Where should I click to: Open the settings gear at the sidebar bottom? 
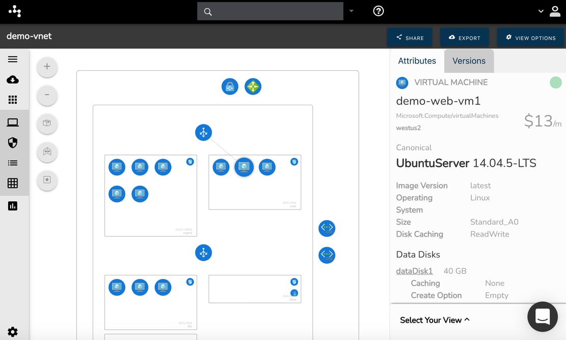[x=14, y=331]
